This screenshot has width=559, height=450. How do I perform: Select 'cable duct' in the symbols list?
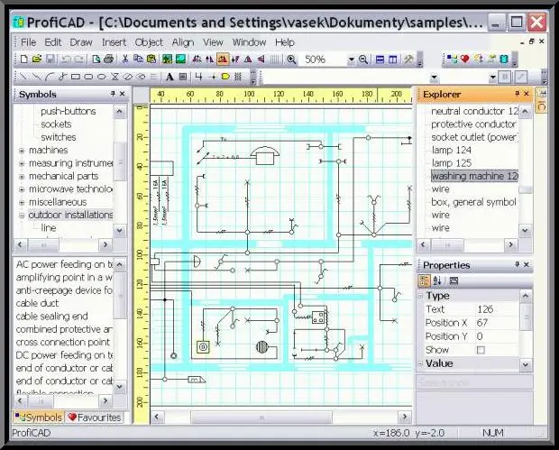38,303
